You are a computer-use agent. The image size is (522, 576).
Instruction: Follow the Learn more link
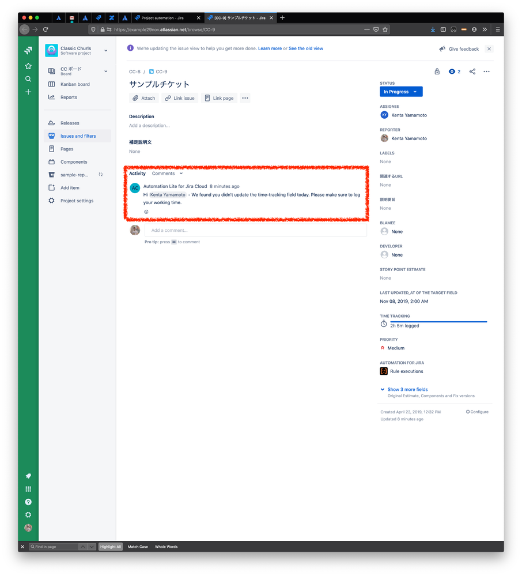pos(270,48)
